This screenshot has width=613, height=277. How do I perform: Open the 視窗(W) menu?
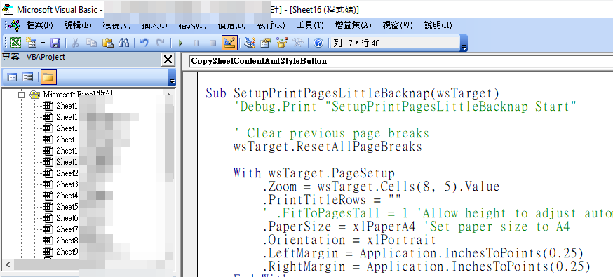tap(397, 25)
